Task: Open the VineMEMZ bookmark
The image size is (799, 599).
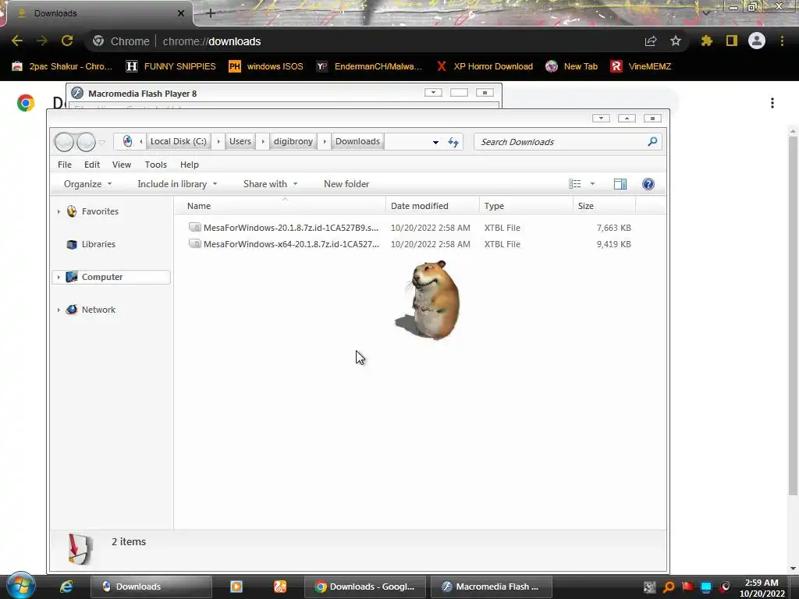Action: click(641, 66)
